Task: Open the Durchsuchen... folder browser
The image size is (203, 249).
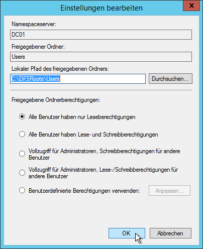Action: tap(170, 79)
